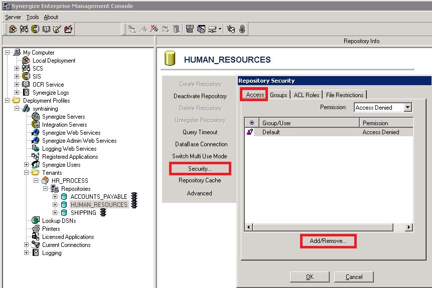Click Repository Cache action

[200, 180]
